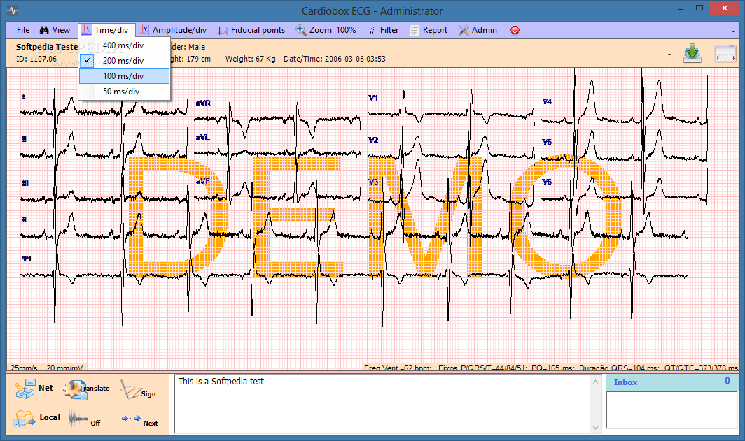Click the Zoom magnifier icon
This screenshot has height=441, width=745.
pyautogui.click(x=301, y=30)
